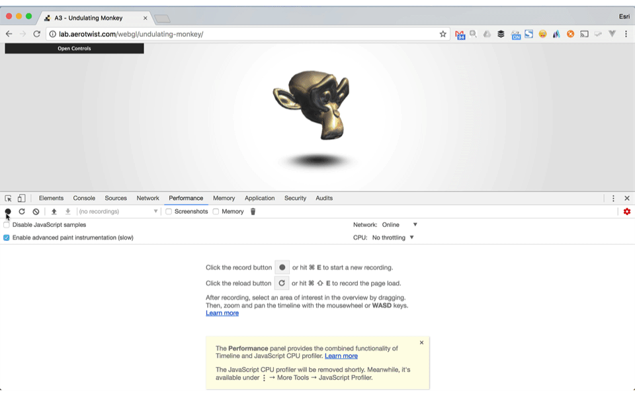Screen dimensions: 635x396
Task: Close the Undulating Monkey browser tab
Action: (x=145, y=18)
